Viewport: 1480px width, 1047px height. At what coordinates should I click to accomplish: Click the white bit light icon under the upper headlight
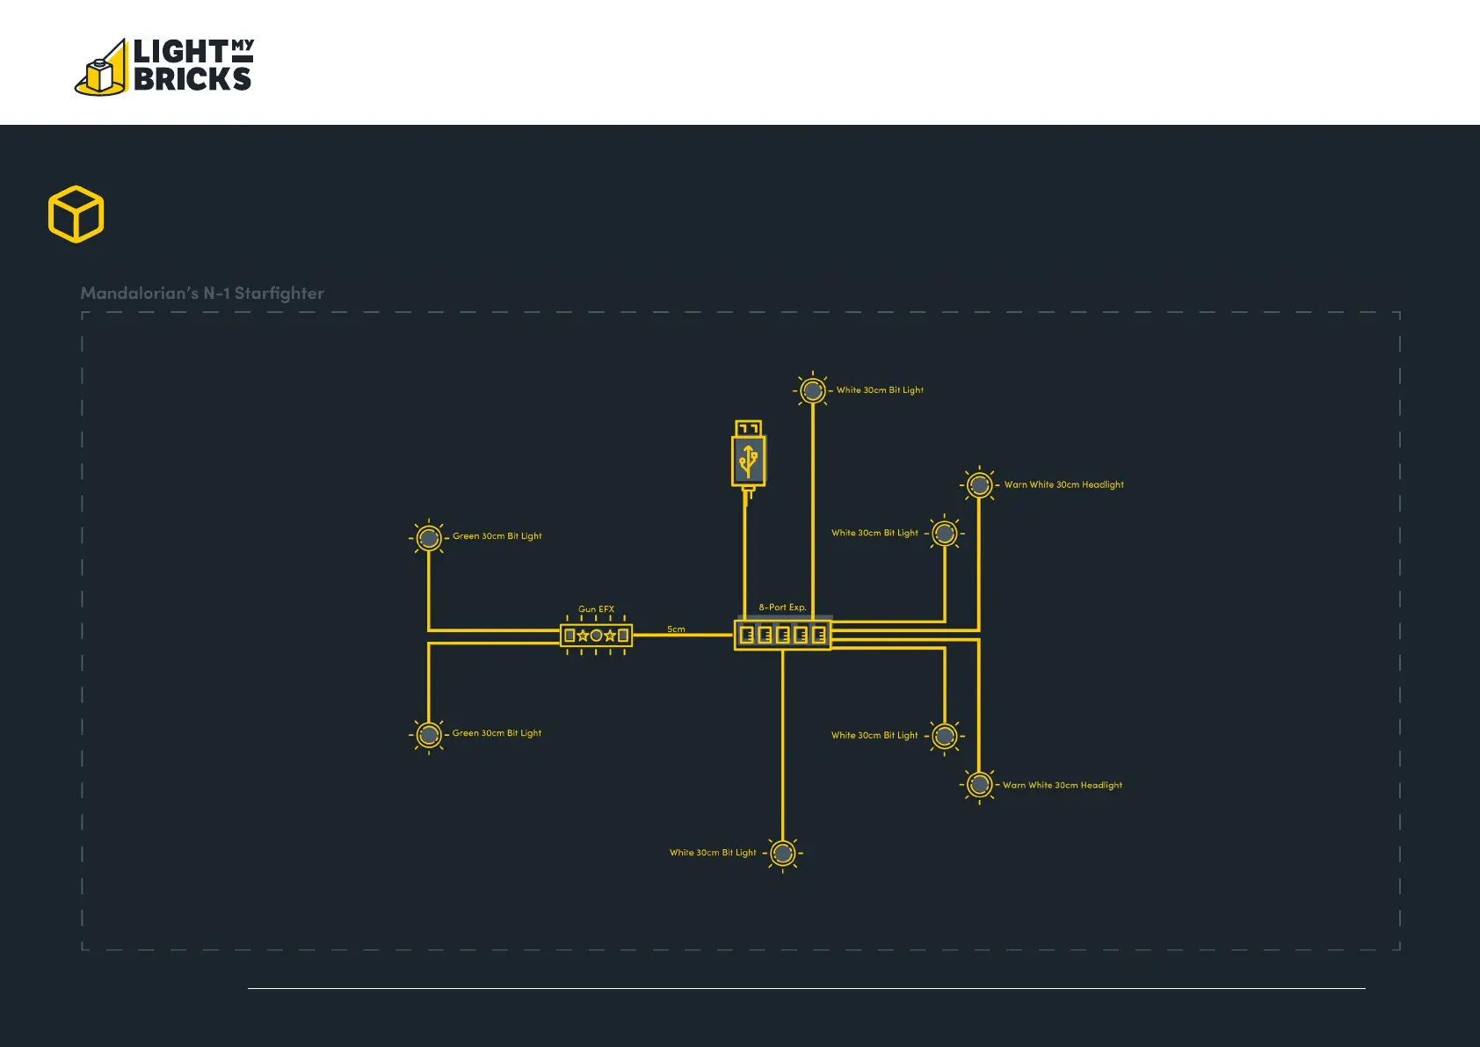point(945,534)
